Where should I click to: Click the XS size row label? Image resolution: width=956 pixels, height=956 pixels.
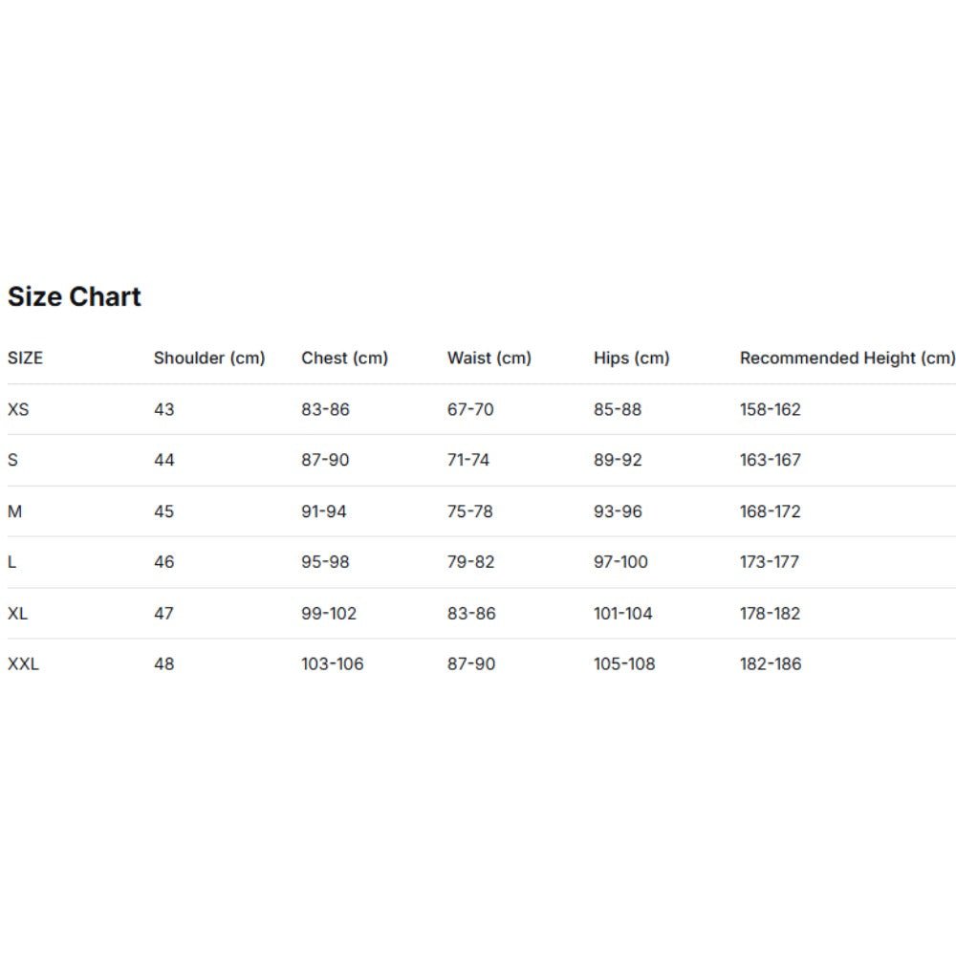[x=18, y=409]
